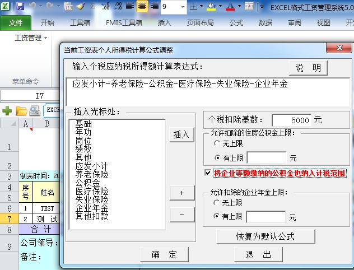Align text left

[x=129, y=6]
